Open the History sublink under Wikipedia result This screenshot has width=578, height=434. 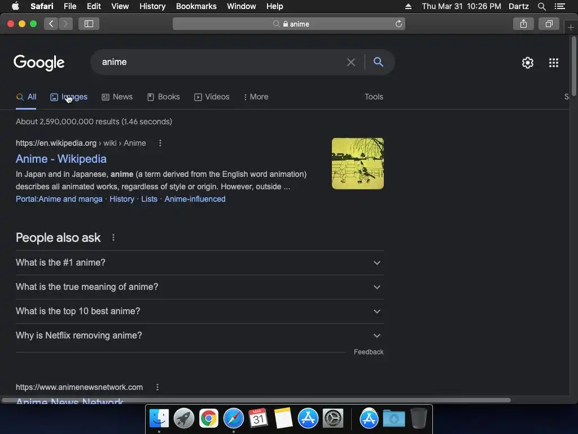122,199
